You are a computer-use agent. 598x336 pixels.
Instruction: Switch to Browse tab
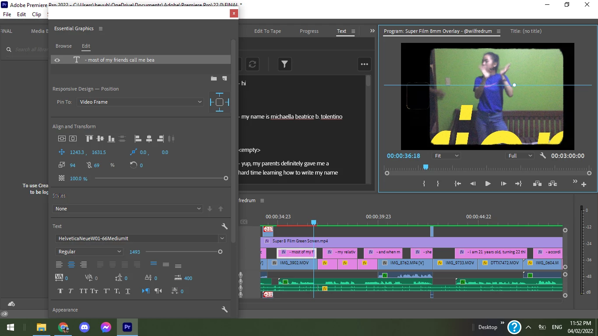pyautogui.click(x=63, y=46)
